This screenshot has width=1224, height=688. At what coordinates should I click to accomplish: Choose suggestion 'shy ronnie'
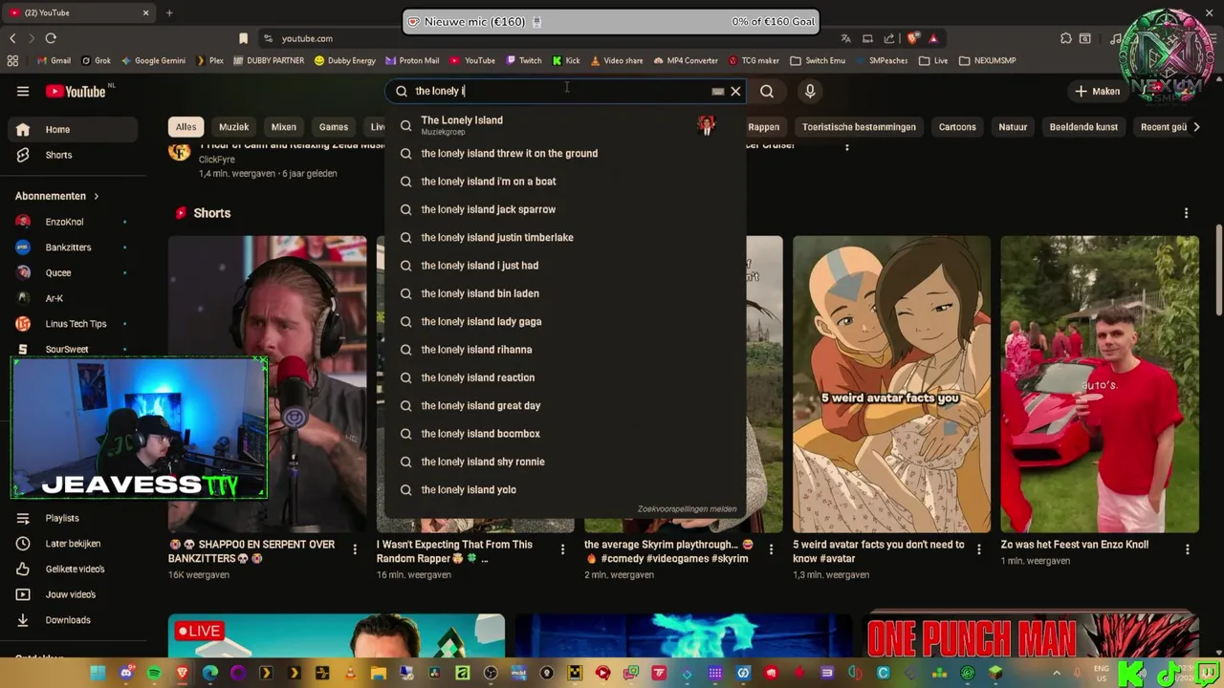click(564, 462)
